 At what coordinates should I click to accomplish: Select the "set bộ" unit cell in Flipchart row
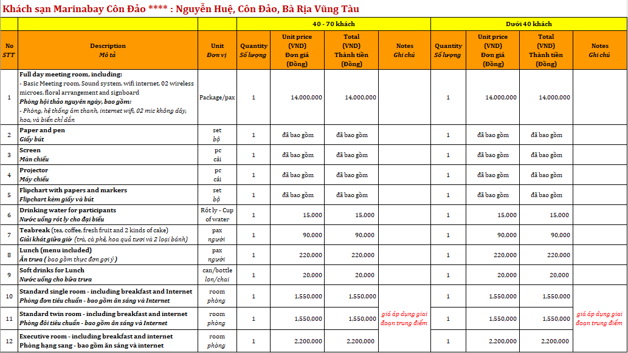[x=217, y=195]
